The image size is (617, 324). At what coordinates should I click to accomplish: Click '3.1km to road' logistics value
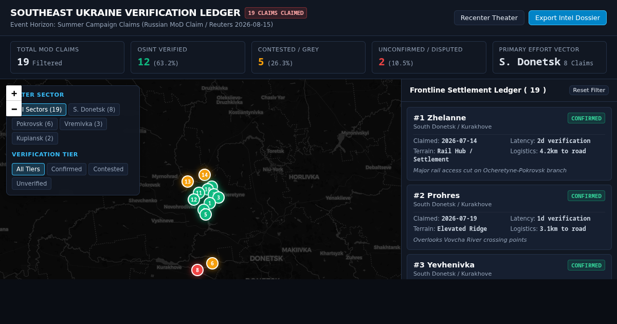[x=562, y=229]
